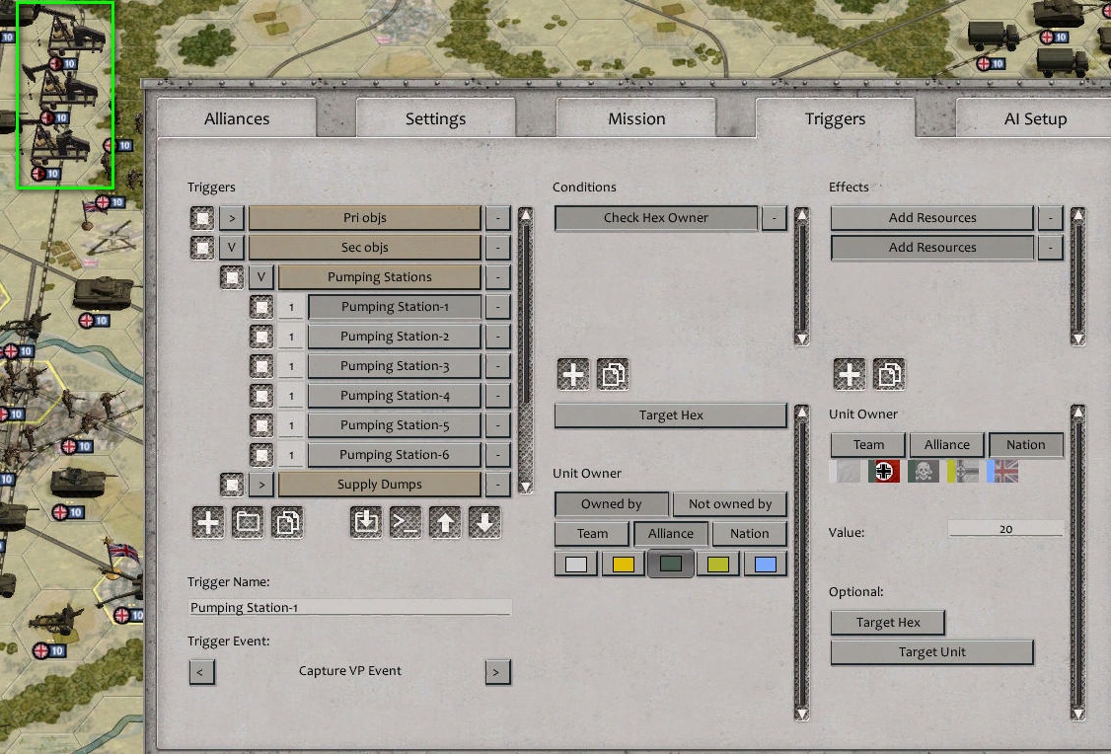
Task: Toggle the Sec objs enable checkbox
Action: coord(202,248)
